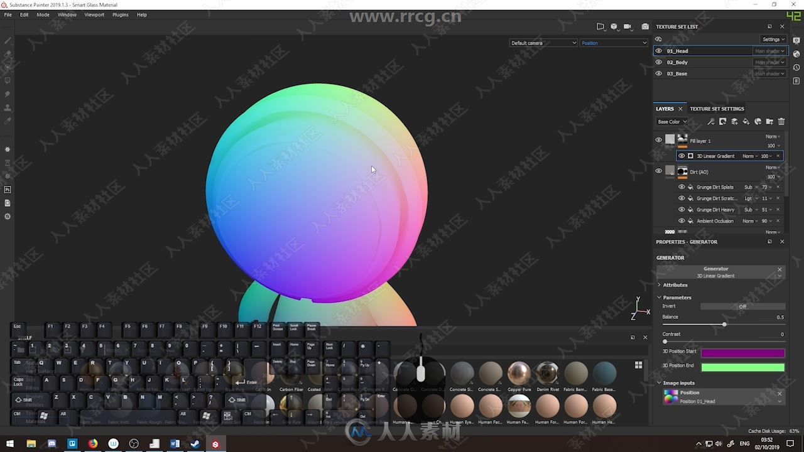Open the Texture Set Settings dropdown
Image resolution: width=804 pixels, height=452 pixels.
[x=773, y=39]
